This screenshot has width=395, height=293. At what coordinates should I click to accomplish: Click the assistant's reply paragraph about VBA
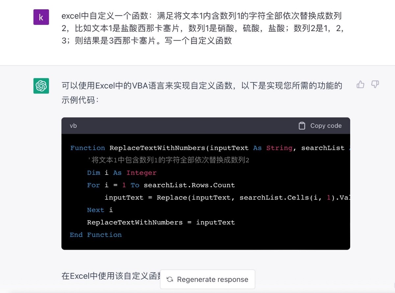coord(202,93)
